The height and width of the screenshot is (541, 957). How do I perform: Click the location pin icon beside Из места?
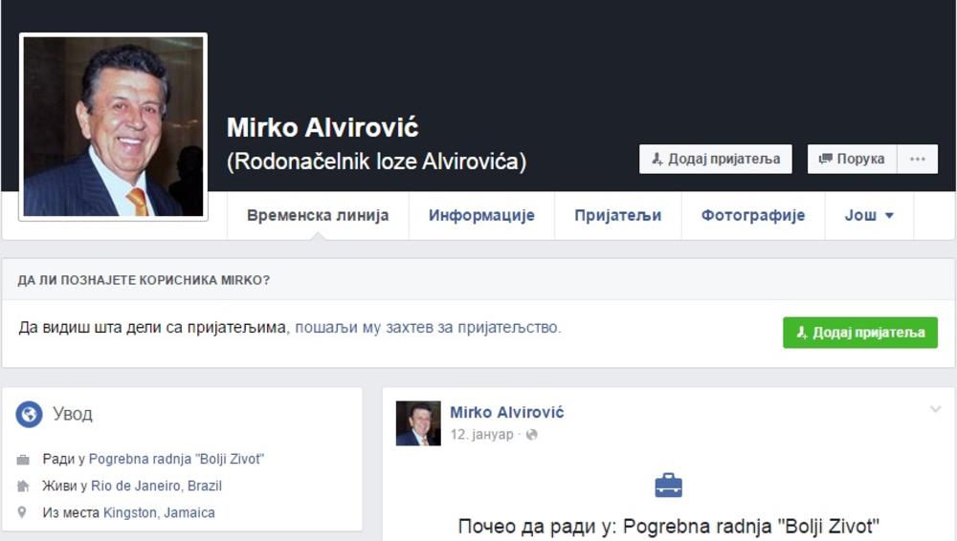click(x=24, y=513)
